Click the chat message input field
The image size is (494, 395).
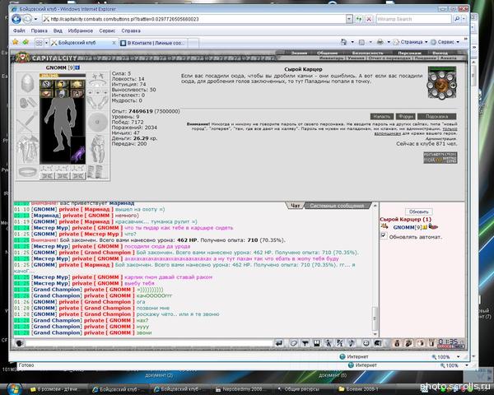(x=149, y=343)
